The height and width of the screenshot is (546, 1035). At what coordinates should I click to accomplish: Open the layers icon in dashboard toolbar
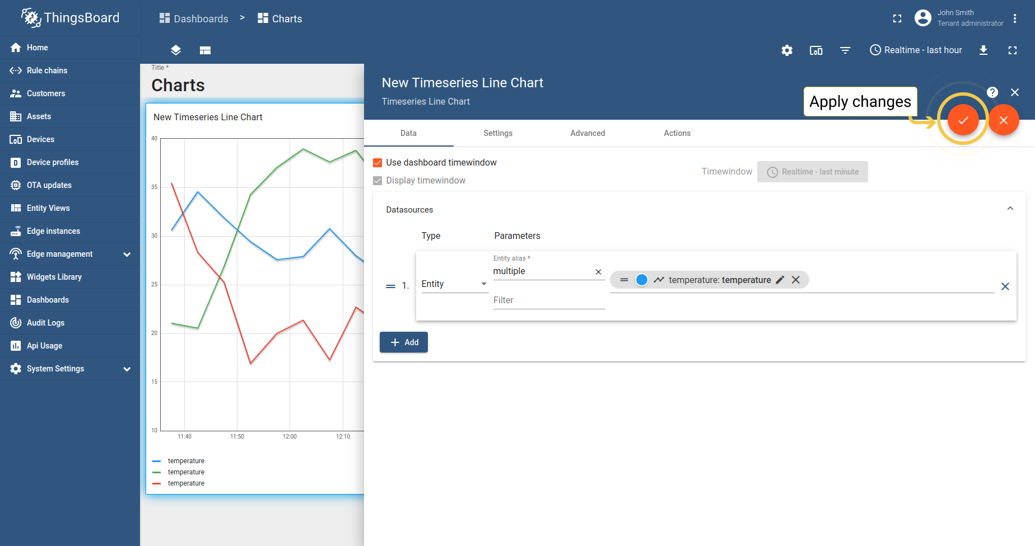pyautogui.click(x=176, y=50)
